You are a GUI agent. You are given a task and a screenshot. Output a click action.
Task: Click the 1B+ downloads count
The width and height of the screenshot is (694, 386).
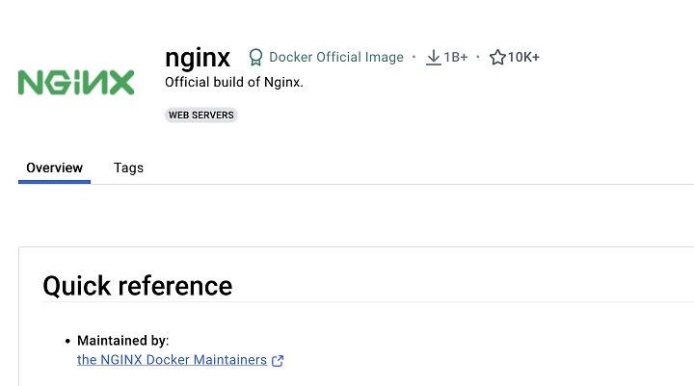(456, 57)
